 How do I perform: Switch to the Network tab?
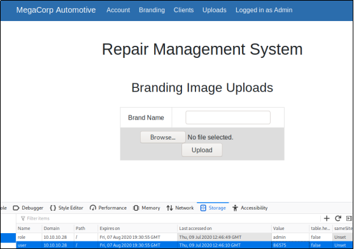coord(180,208)
